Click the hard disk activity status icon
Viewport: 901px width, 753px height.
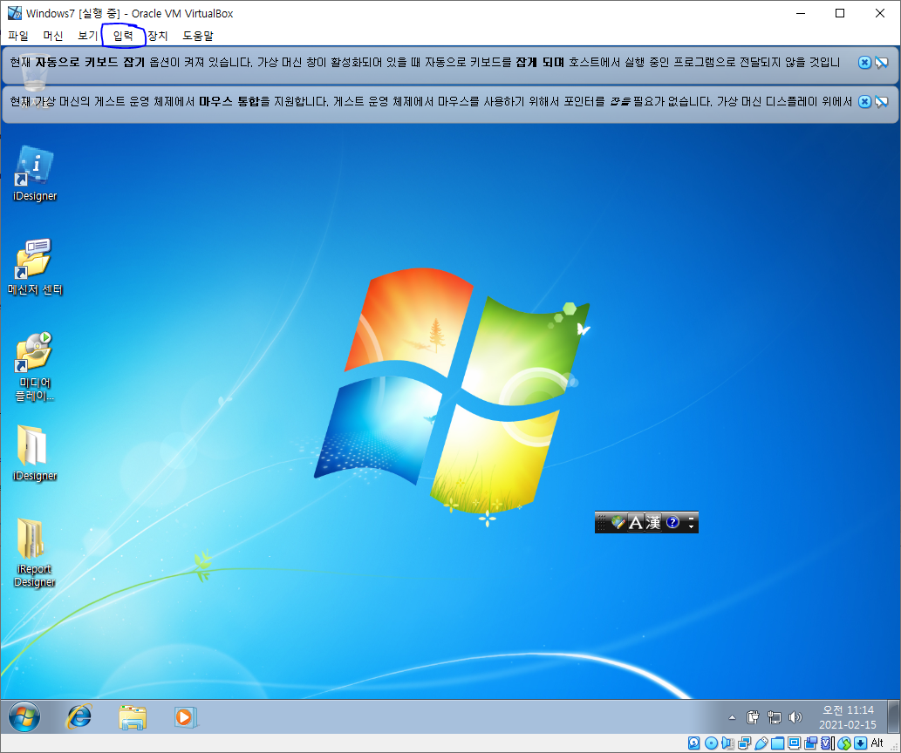click(x=694, y=743)
